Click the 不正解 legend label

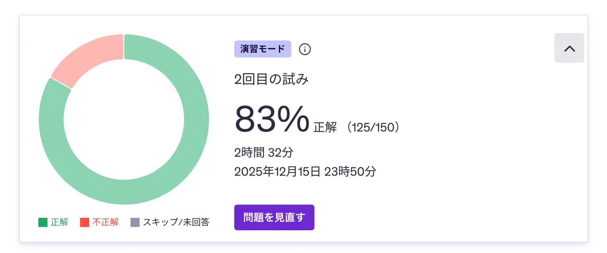(x=105, y=222)
